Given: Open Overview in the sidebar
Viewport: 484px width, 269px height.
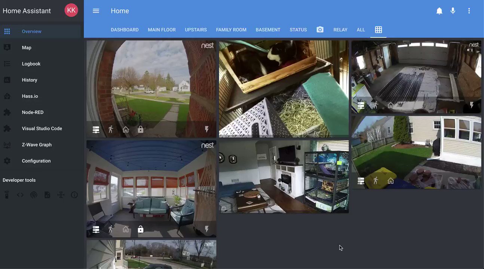Looking at the screenshot, I should click(x=40, y=31).
